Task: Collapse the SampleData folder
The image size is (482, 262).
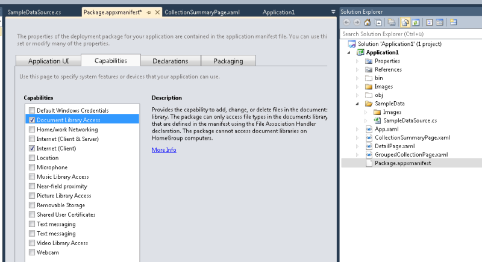Action: click(357, 104)
